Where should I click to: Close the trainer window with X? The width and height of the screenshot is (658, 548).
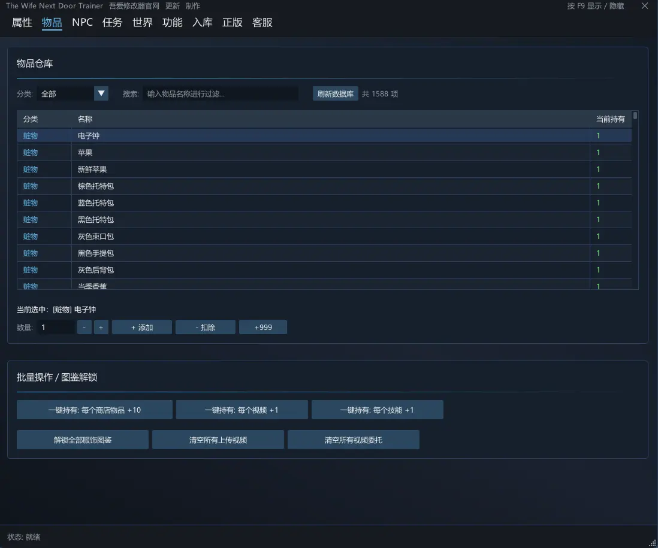pyautogui.click(x=645, y=6)
